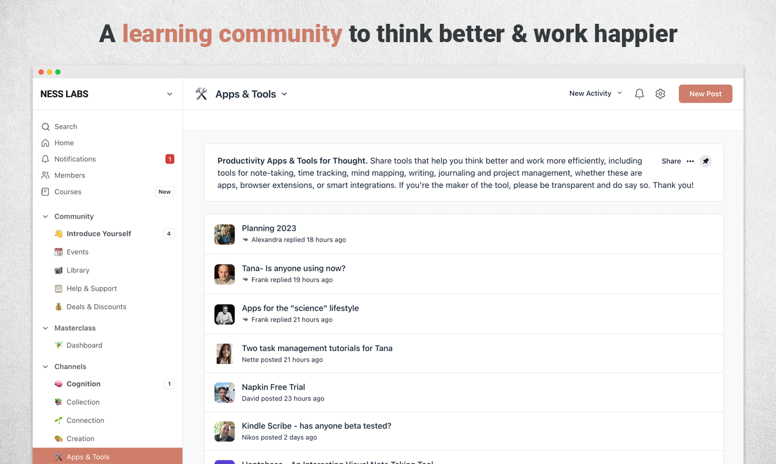Click the text Frank replied 19 hours ago
The height and width of the screenshot is (464, 776).
(x=292, y=280)
